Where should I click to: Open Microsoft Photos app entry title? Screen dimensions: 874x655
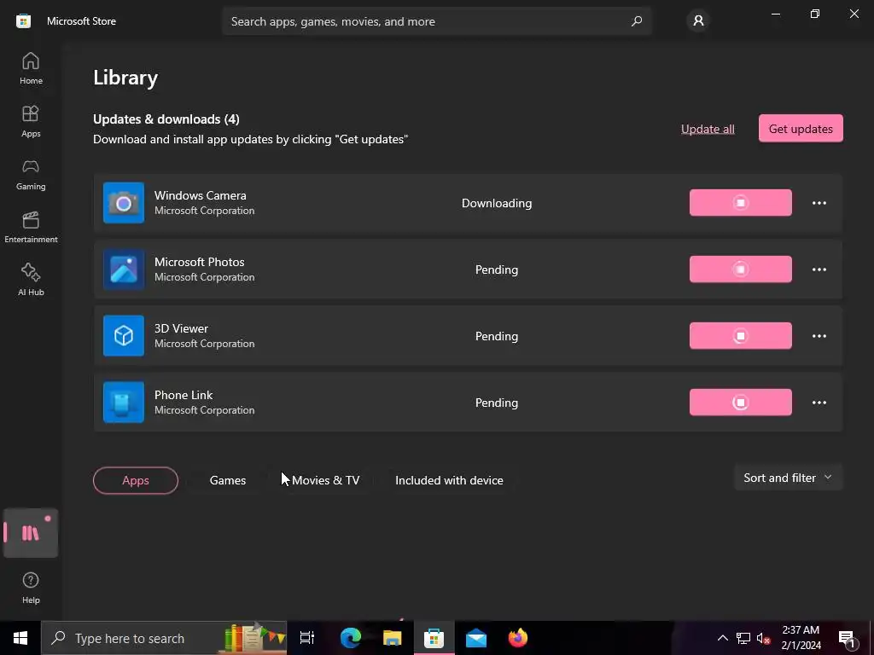click(199, 262)
